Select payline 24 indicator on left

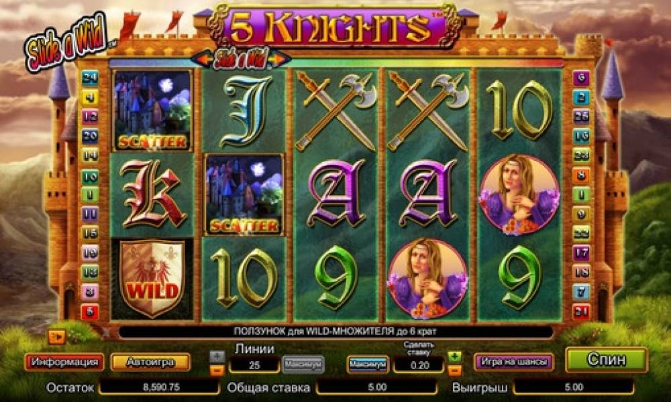[90, 78]
